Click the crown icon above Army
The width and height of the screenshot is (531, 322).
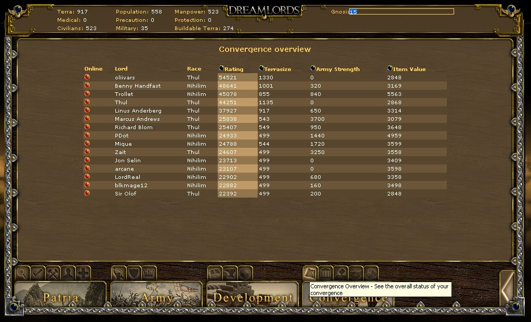[x=149, y=273]
